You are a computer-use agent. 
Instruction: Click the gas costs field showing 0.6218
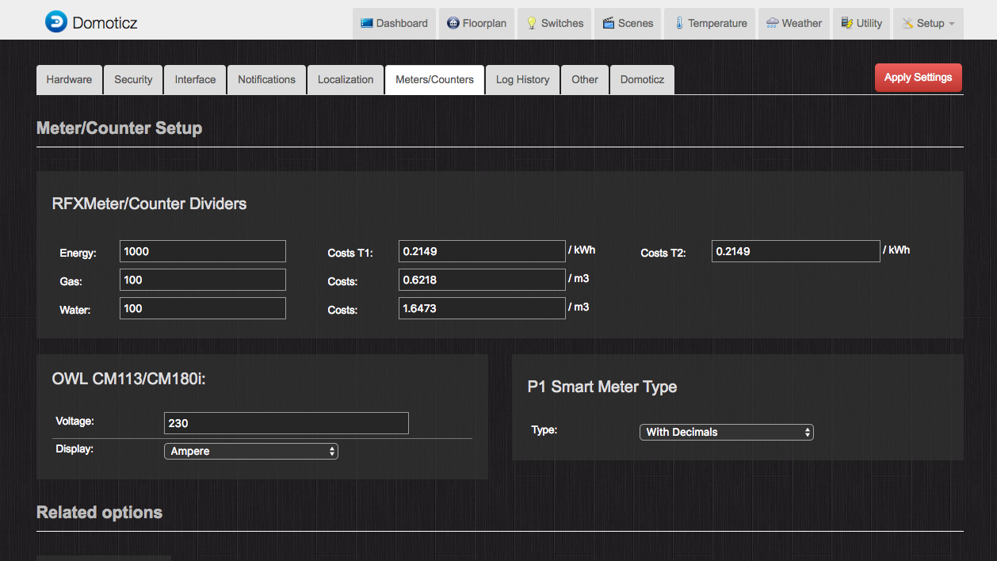tap(482, 280)
